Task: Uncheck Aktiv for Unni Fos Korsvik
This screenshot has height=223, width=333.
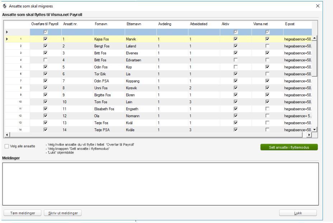Action: [235, 87]
